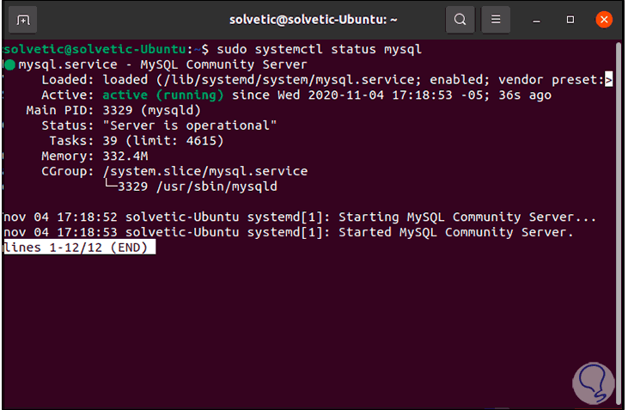Click the green dot beside mysql.service
Screen dimensions: 628x410
coord(9,64)
